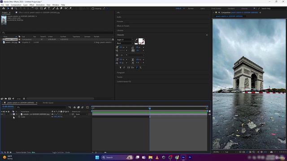Open the font size dropdown arrow
Viewport: 287px width, 161px height.
coord(126,47)
